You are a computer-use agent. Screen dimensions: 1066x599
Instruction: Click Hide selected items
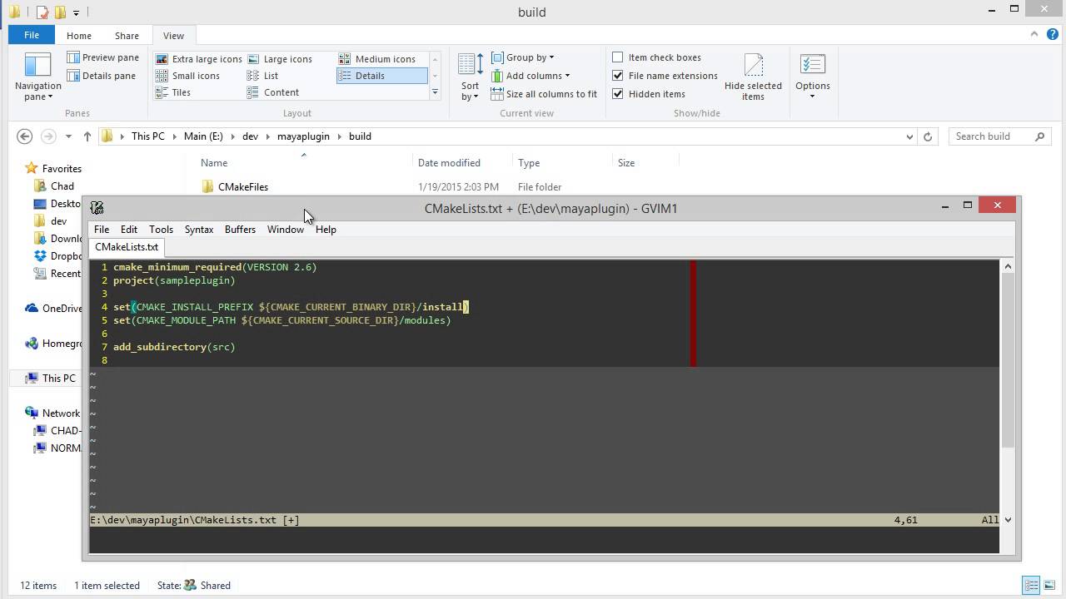[753, 77]
